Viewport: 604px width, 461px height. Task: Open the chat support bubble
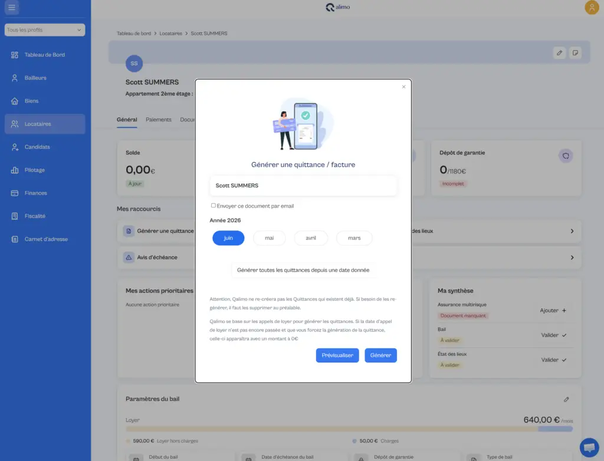[589, 447]
